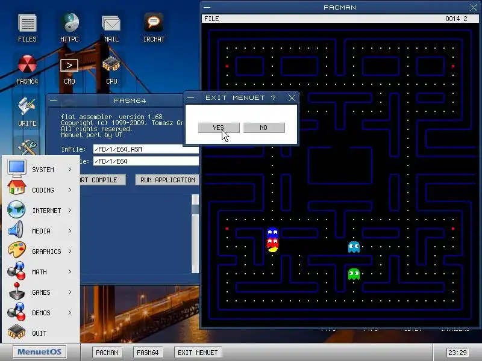This screenshot has width=482, height=361.
Task: Open the FILE menu in Pacman
Action: click(x=212, y=19)
